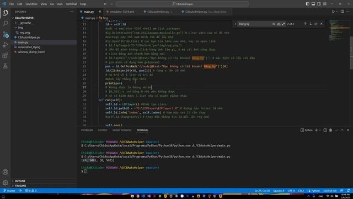This screenshot has width=353, height=199.
Task: Switch to the OUTPUT panel tab
Action: pos(103,130)
